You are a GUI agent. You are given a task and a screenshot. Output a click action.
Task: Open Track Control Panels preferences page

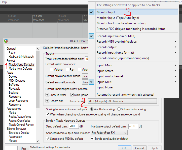point(21,125)
